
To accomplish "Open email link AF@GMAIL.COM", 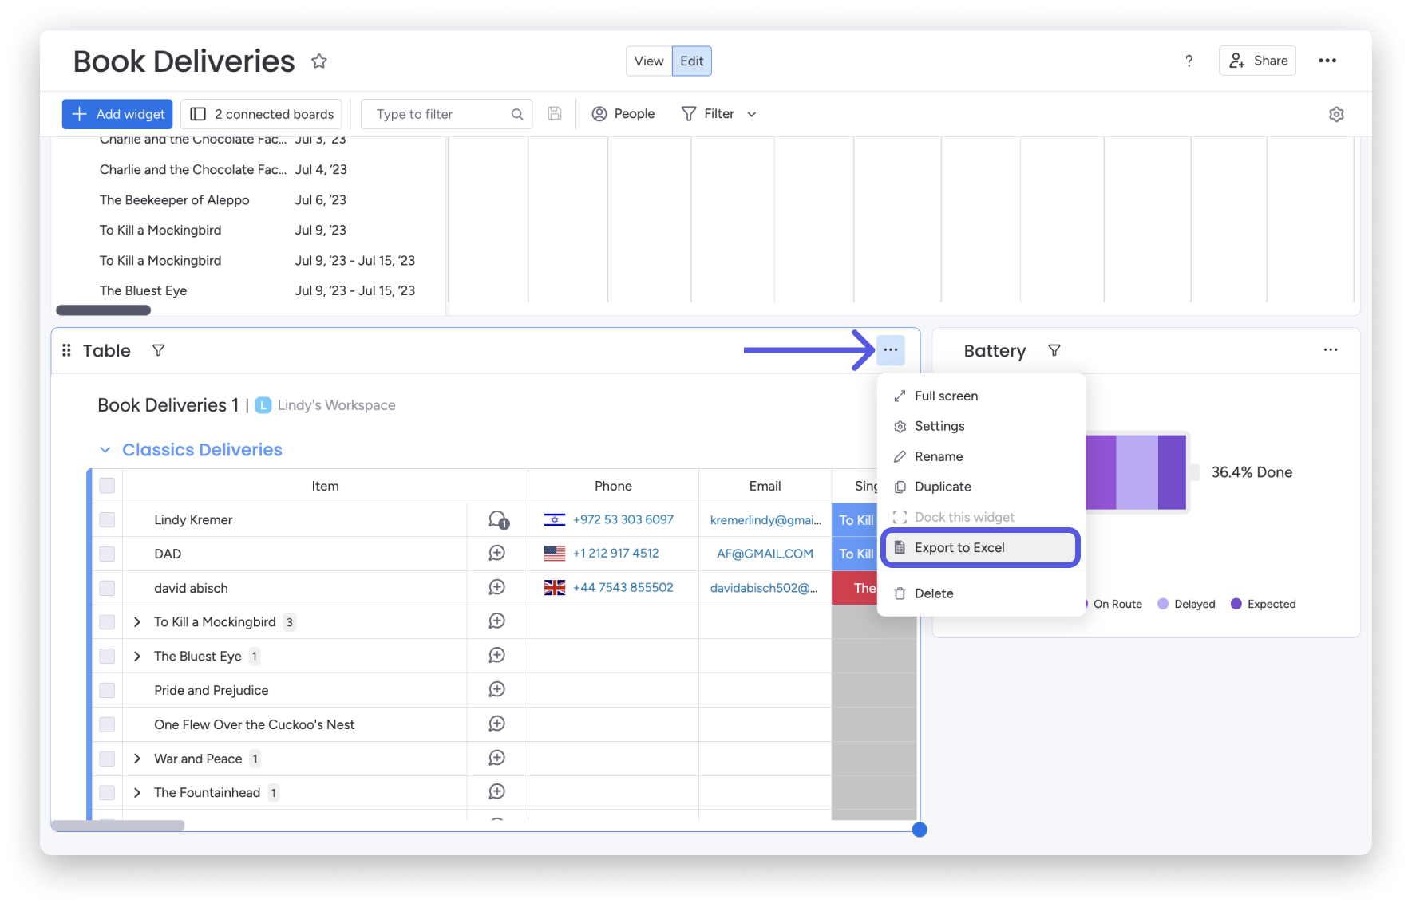I will pos(765,553).
